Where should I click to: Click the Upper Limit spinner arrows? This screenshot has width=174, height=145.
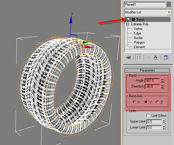(x=164, y=122)
